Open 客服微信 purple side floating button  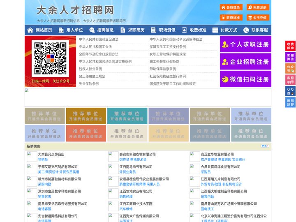[x=290, y=57]
